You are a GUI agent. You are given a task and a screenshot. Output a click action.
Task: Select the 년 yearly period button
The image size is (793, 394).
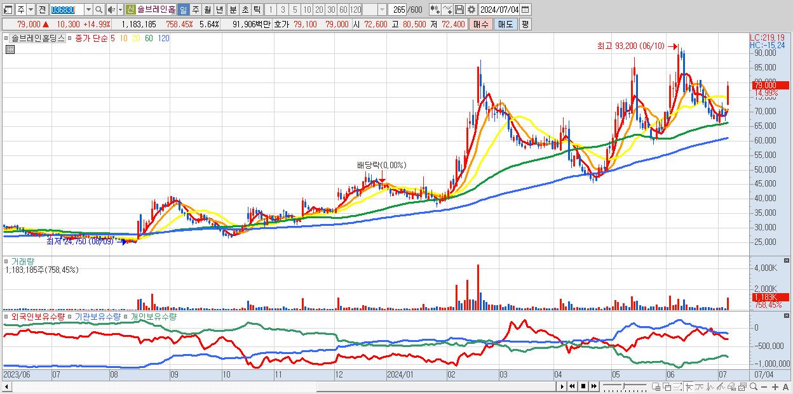(219, 10)
